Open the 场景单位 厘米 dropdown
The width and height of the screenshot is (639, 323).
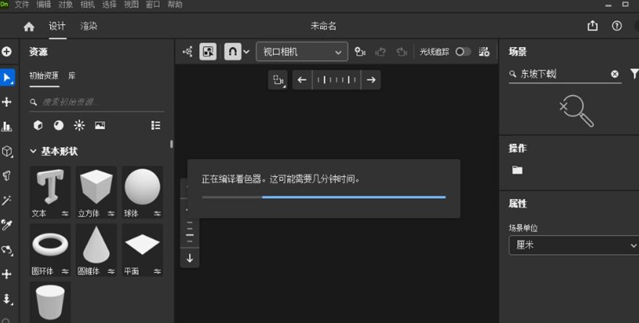click(574, 245)
